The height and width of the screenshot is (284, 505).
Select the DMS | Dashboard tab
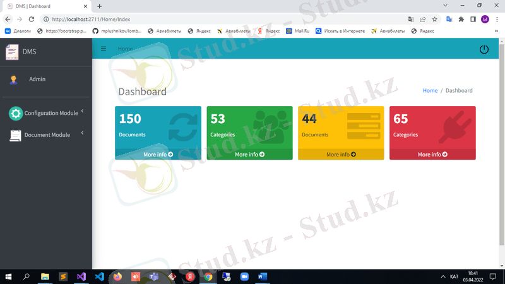pos(45,6)
